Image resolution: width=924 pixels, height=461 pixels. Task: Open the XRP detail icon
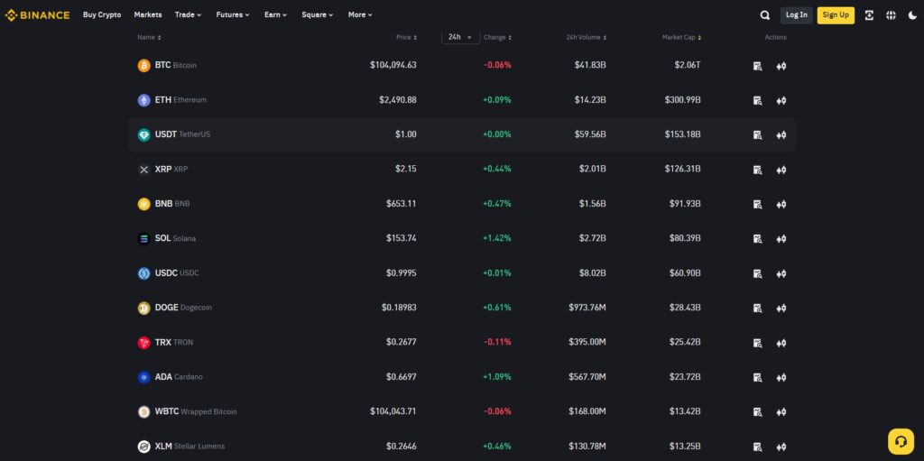pos(758,170)
